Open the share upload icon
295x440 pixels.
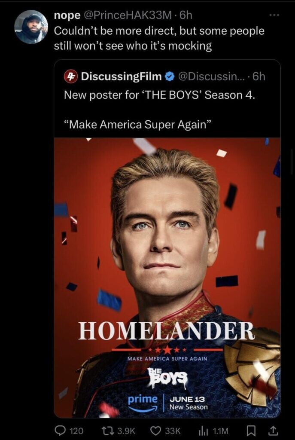pyautogui.click(x=274, y=430)
